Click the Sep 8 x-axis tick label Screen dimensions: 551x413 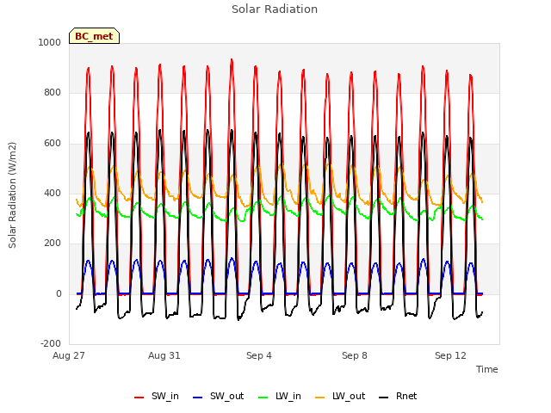coord(355,355)
